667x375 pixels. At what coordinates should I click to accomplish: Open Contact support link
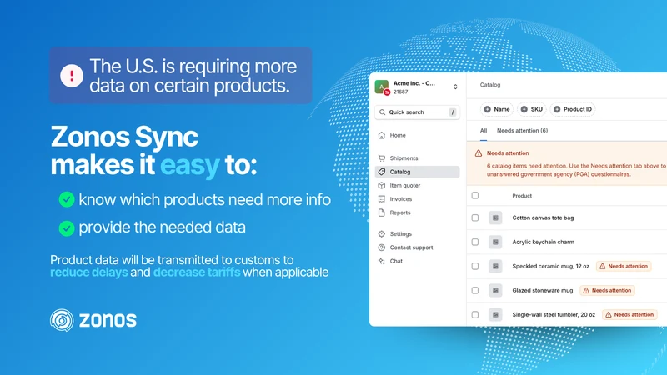tap(417, 247)
